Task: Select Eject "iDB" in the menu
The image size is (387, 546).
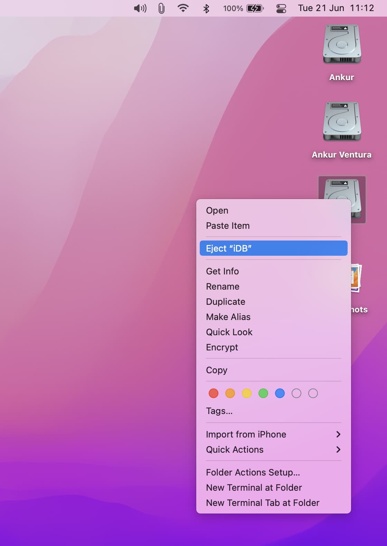Action: [x=274, y=248]
